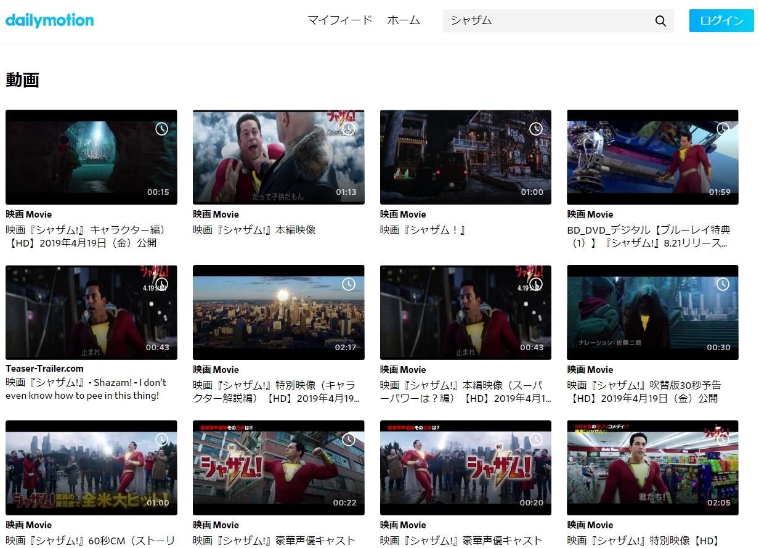This screenshot has height=548, width=759.
Task: Open title 映画『シャザム！』
Action: click(x=423, y=230)
